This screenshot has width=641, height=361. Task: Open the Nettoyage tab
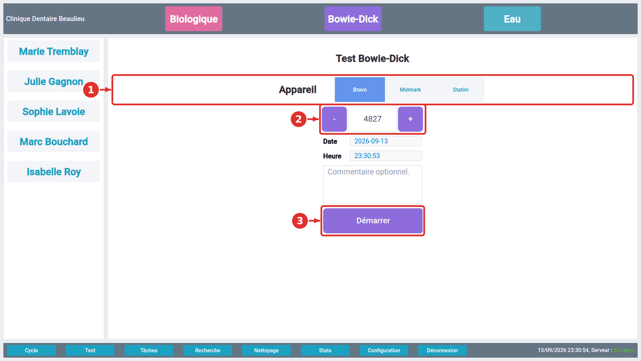pyautogui.click(x=267, y=350)
